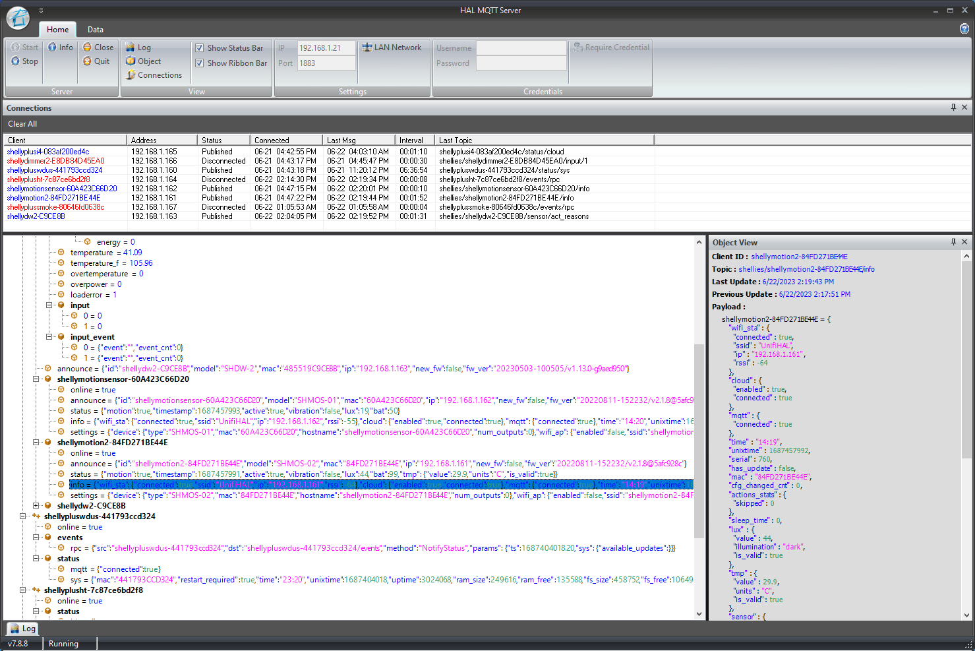Sort by the Client column header
Screen dimensions: 975x651
point(65,140)
